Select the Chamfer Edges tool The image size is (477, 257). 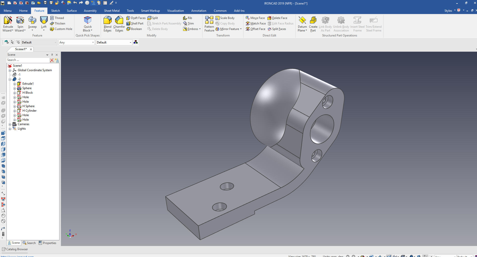119,20
